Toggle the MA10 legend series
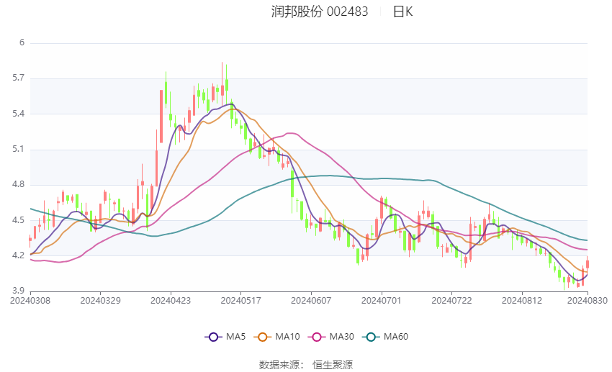This screenshot has width=612, height=372. click(276, 337)
